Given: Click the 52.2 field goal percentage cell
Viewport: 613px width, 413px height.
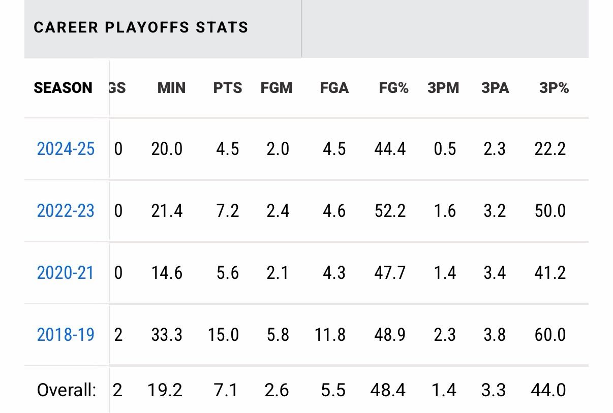Looking at the screenshot, I should [x=390, y=211].
